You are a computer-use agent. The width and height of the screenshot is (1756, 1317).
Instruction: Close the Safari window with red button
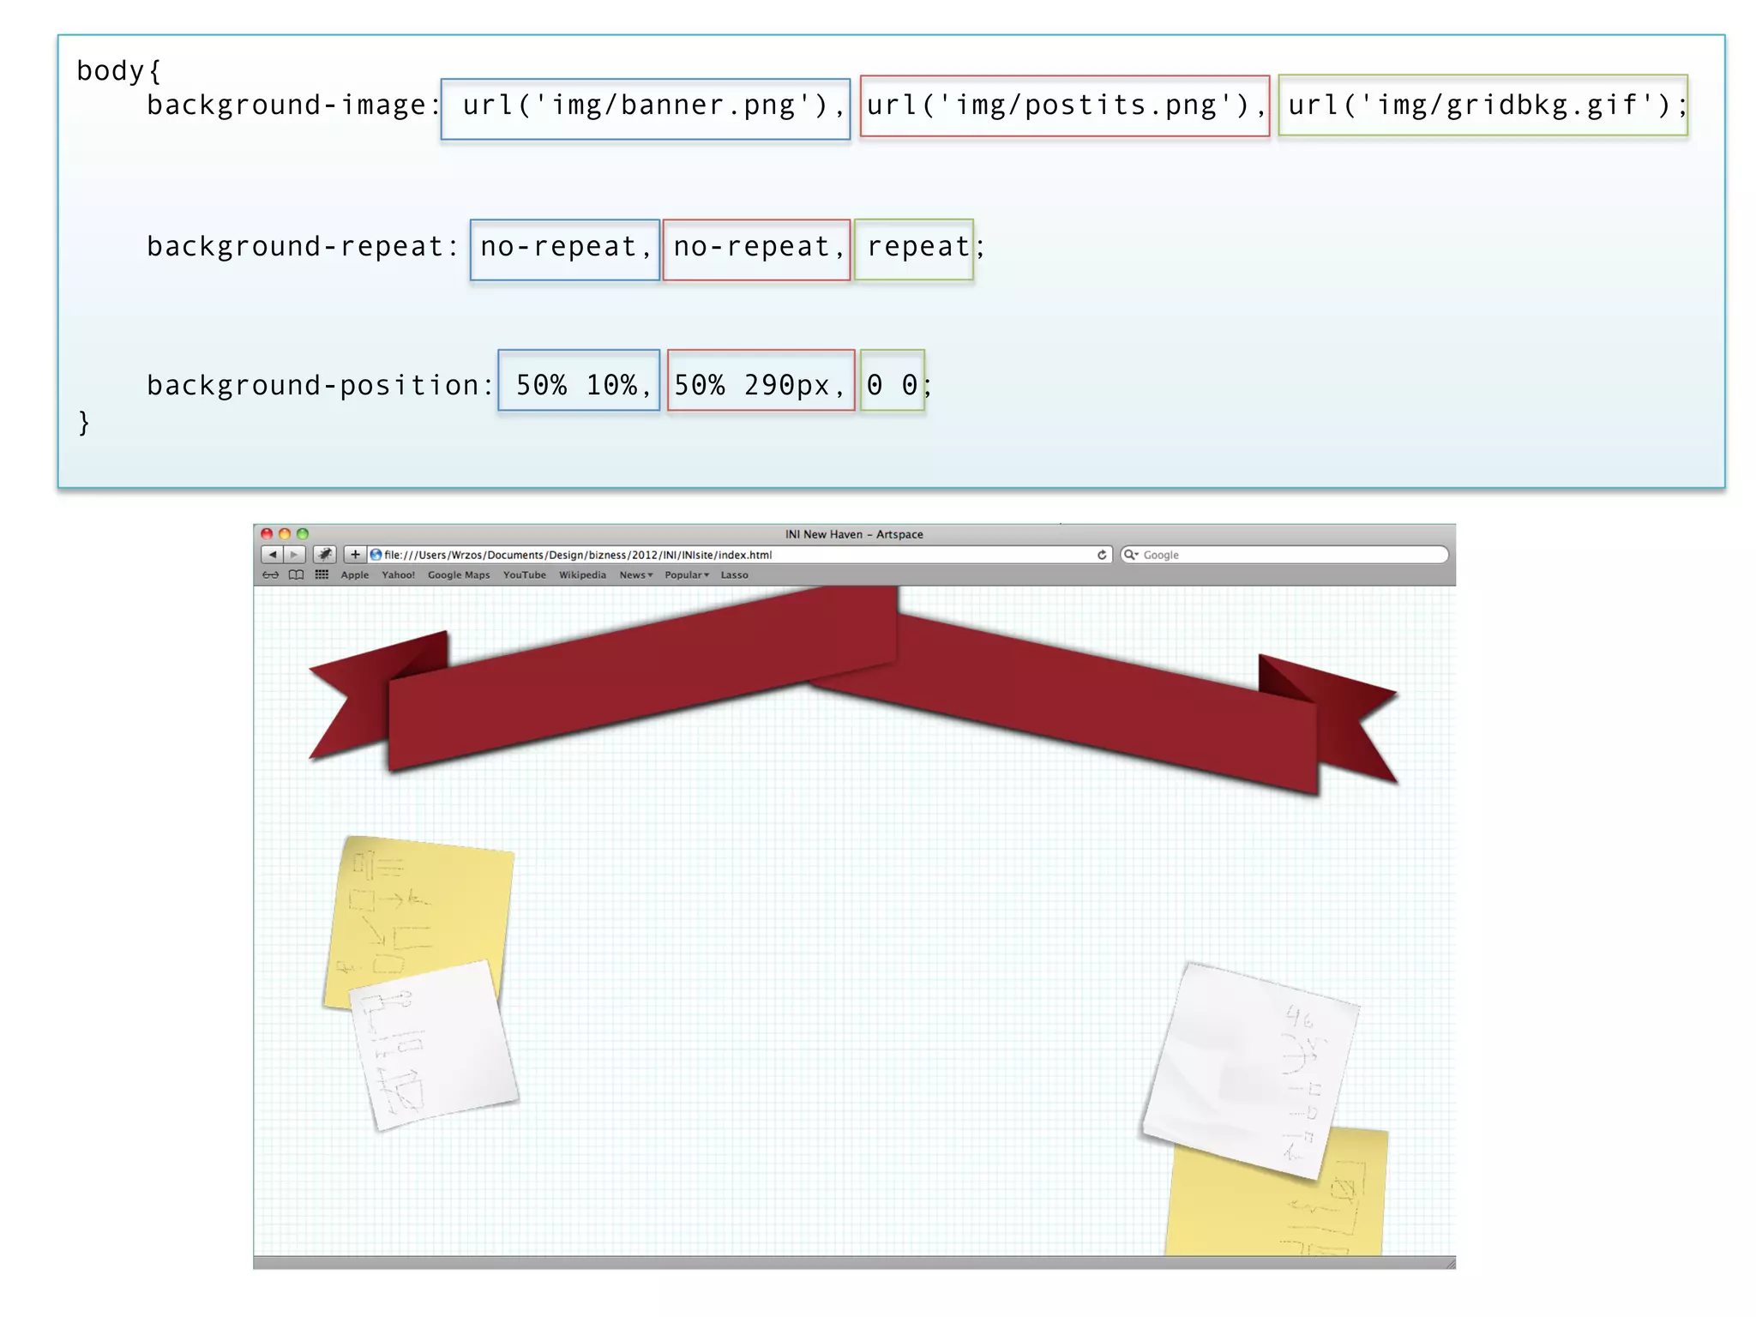point(267,533)
